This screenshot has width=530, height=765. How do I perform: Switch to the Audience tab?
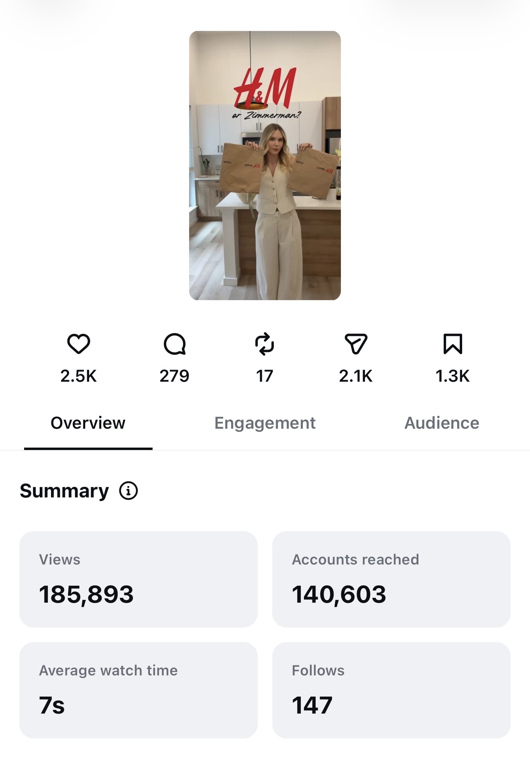442,423
